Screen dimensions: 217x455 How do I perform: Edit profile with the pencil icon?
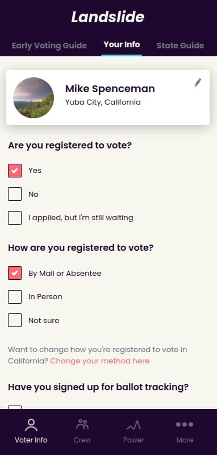[x=198, y=82]
